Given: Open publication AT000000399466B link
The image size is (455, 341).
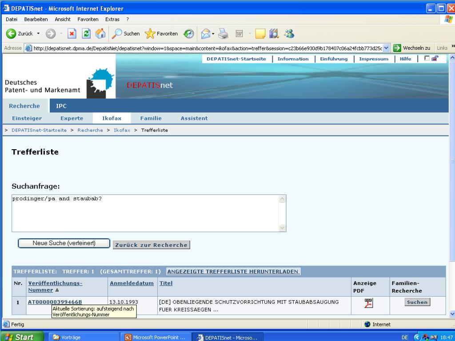Looking at the screenshot, I should 55,302.
